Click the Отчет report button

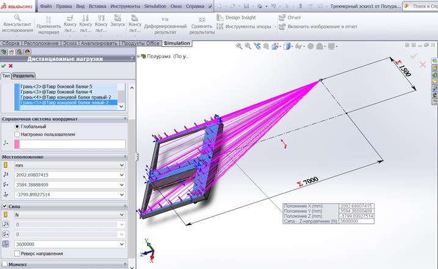point(293,18)
